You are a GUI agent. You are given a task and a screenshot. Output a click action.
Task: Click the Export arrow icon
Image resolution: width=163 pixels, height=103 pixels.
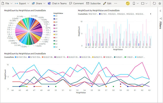click(x=16, y=4)
